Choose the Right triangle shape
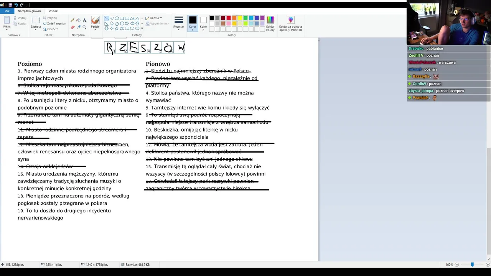Screen dimensions: 491x276 click(x=106, y=23)
